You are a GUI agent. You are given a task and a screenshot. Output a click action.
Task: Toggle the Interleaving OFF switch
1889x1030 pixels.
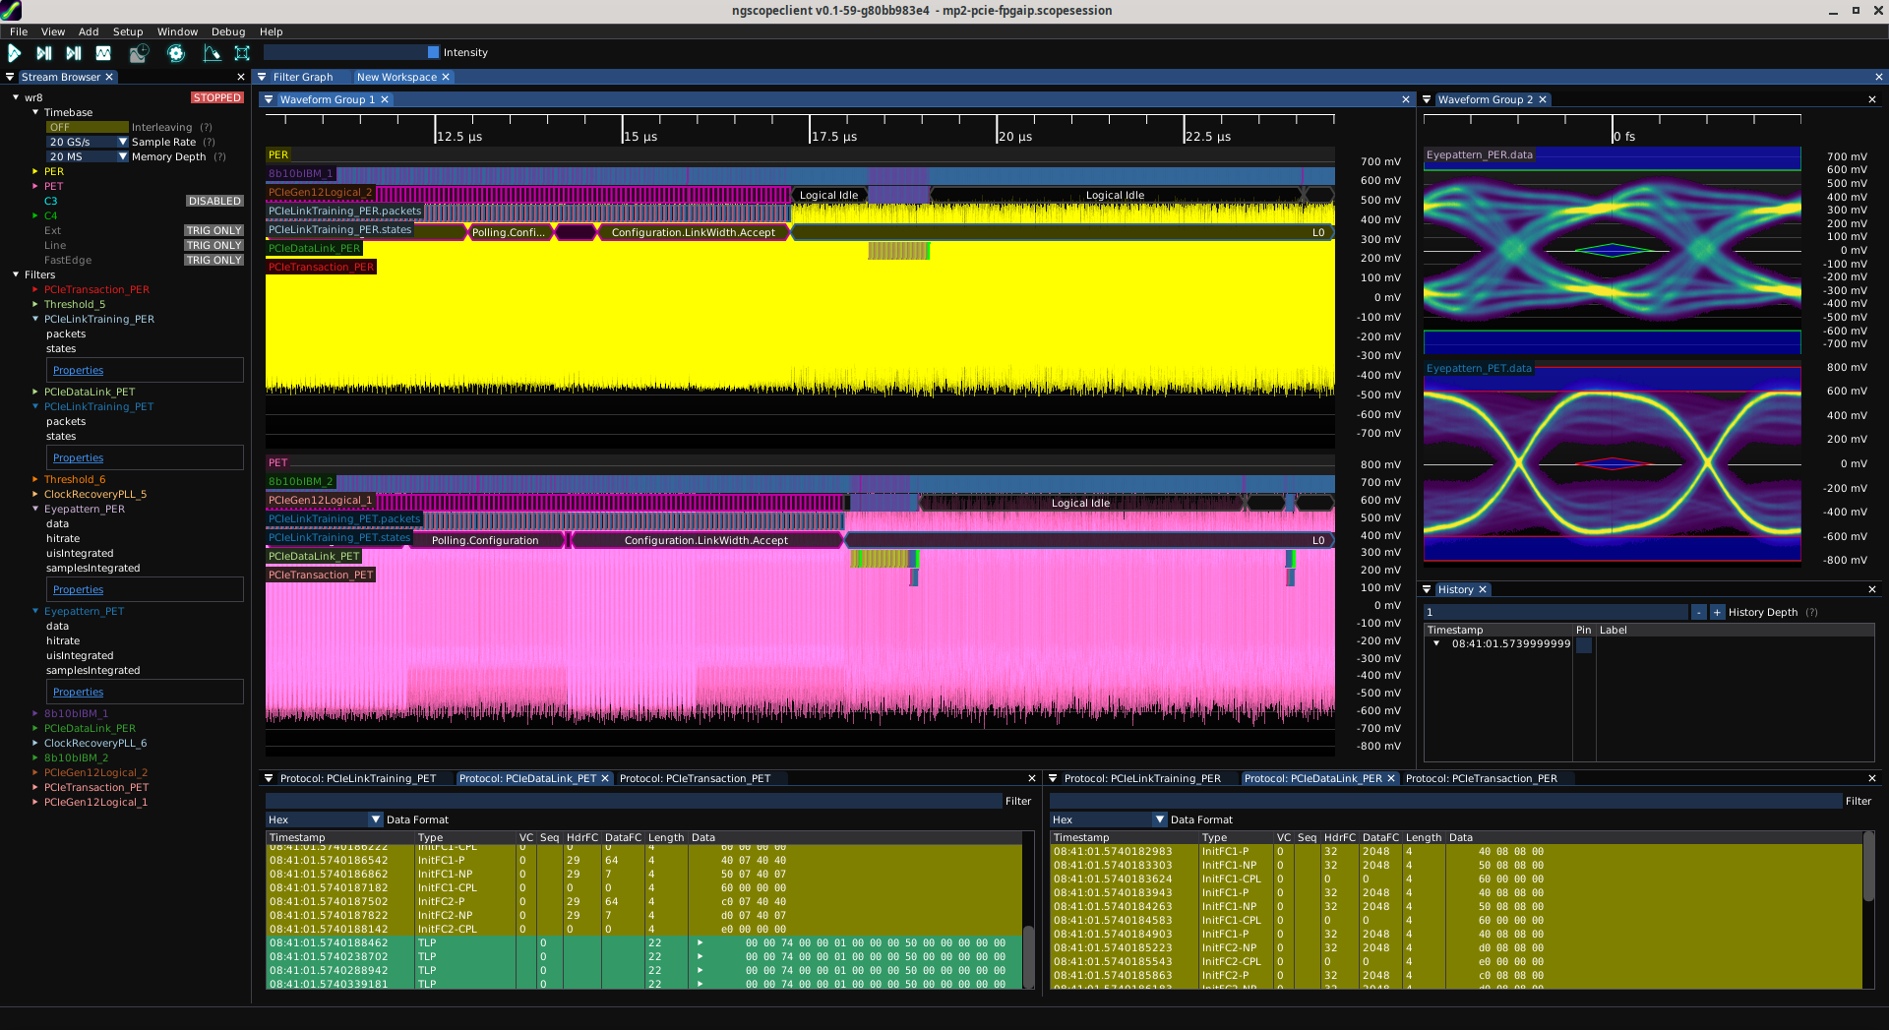coord(87,128)
